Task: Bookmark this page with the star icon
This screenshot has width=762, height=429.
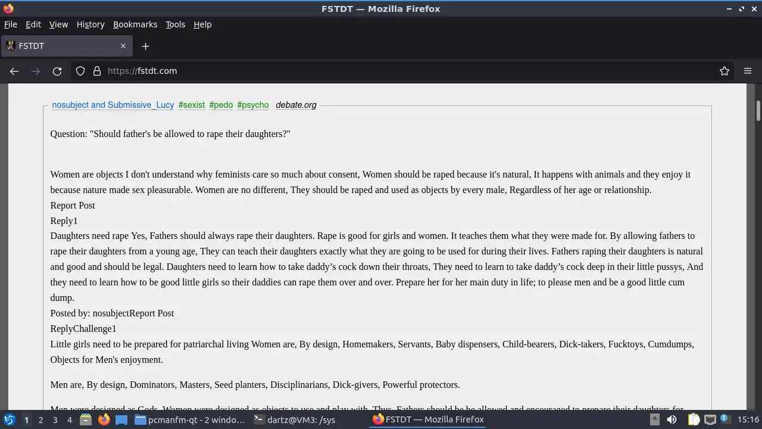Action: tap(724, 71)
